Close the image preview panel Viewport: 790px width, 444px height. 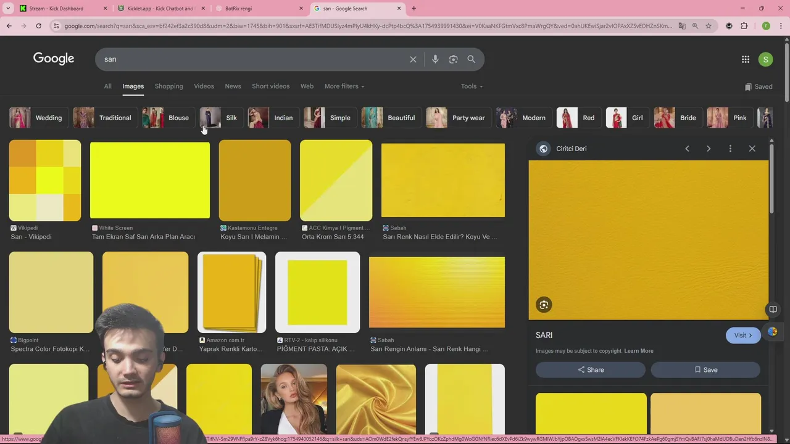[752, 149]
